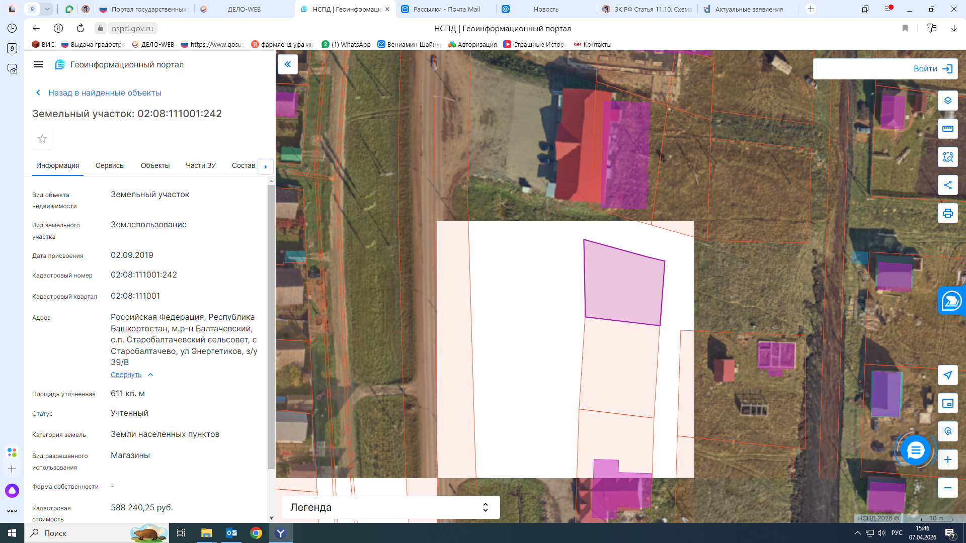Open the hamburger menu of portal
The height and width of the screenshot is (543, 966).
38,64
